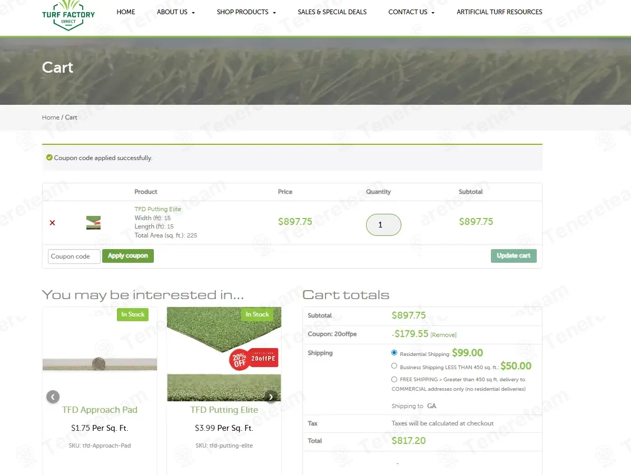
Task: Click the quantity field for Putting Elite
Action: pos(383,225)
